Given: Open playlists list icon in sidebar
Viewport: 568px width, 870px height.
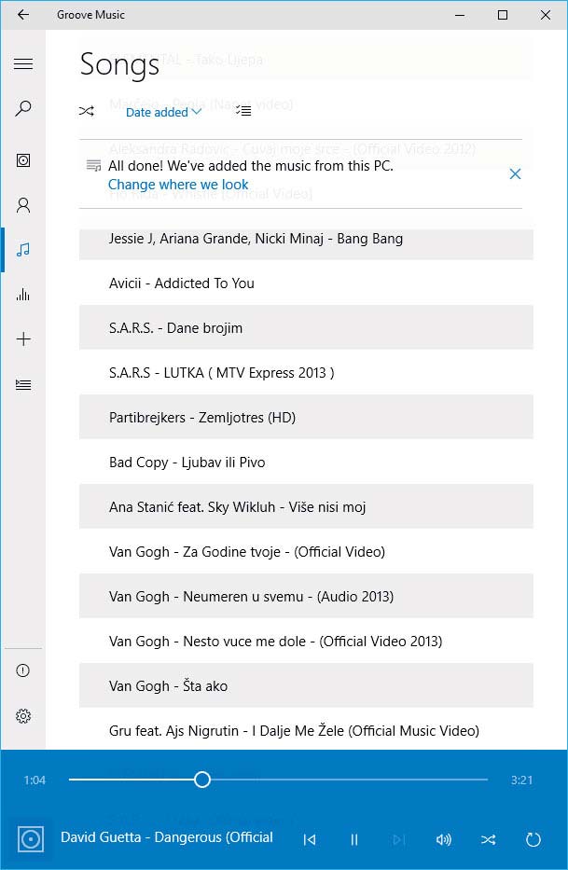Looking at the screenshot, I should (x=22, y=384).
